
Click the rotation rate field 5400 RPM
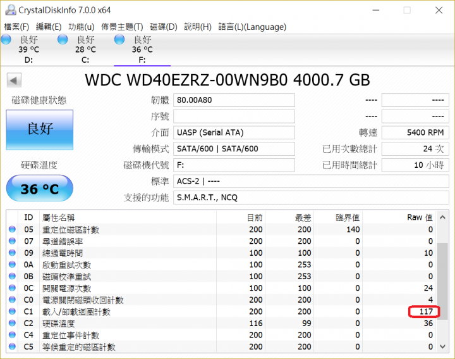point(415,132)
